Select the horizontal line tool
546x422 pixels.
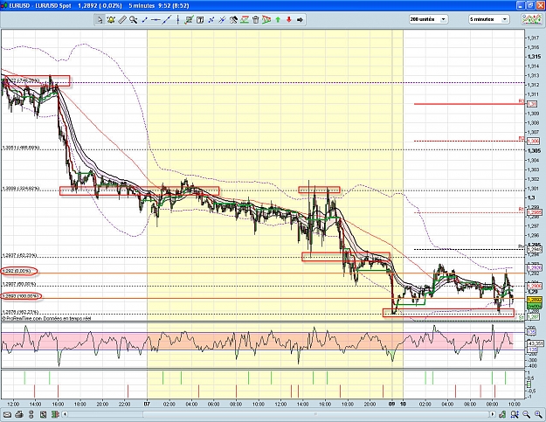(x=156, y=20)
